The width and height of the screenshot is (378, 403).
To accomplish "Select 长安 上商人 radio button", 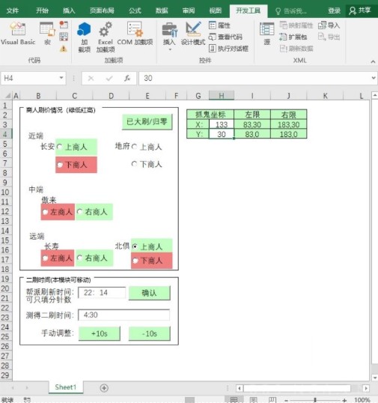I will click(x=59, y=147).
